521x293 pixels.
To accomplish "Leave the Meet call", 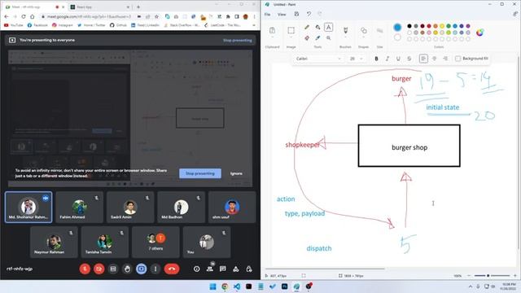I will pyautogui.click(x=172, y=269).
